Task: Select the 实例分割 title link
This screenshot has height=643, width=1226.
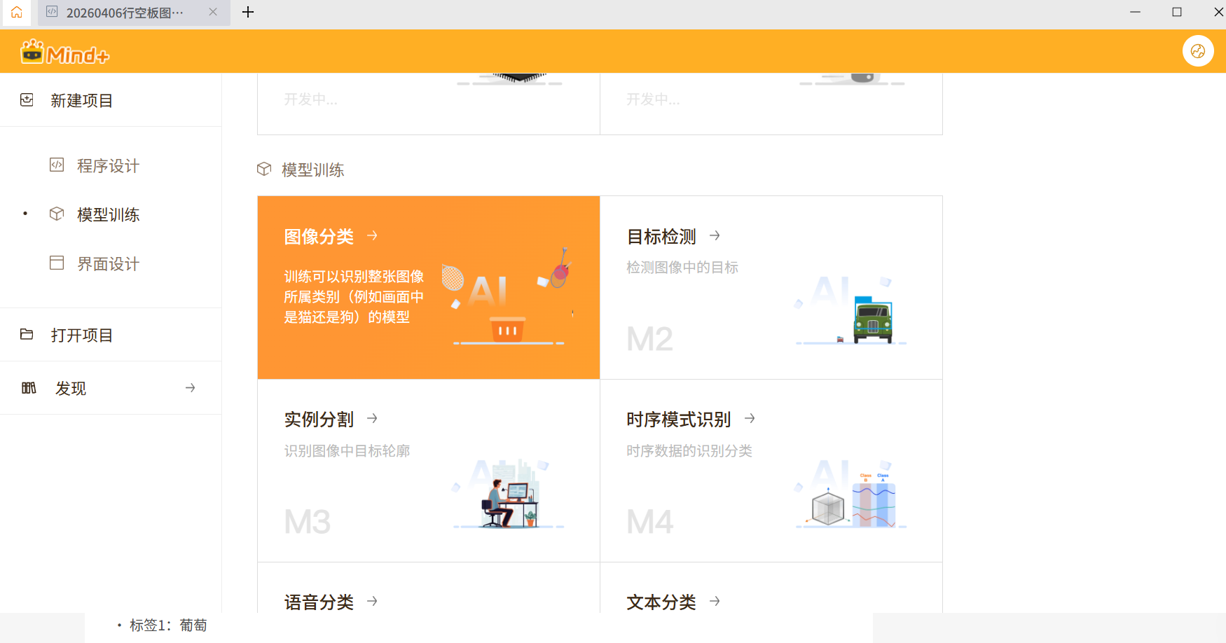Action: tap(319, 420)
